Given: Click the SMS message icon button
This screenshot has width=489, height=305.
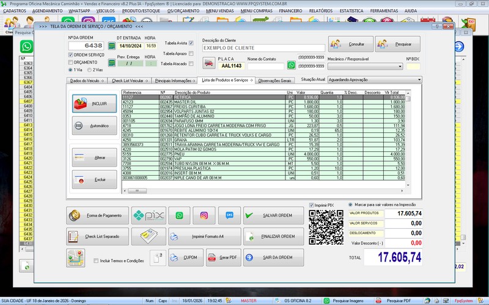Looking at the screenshot, I should [x=229, y=215].
